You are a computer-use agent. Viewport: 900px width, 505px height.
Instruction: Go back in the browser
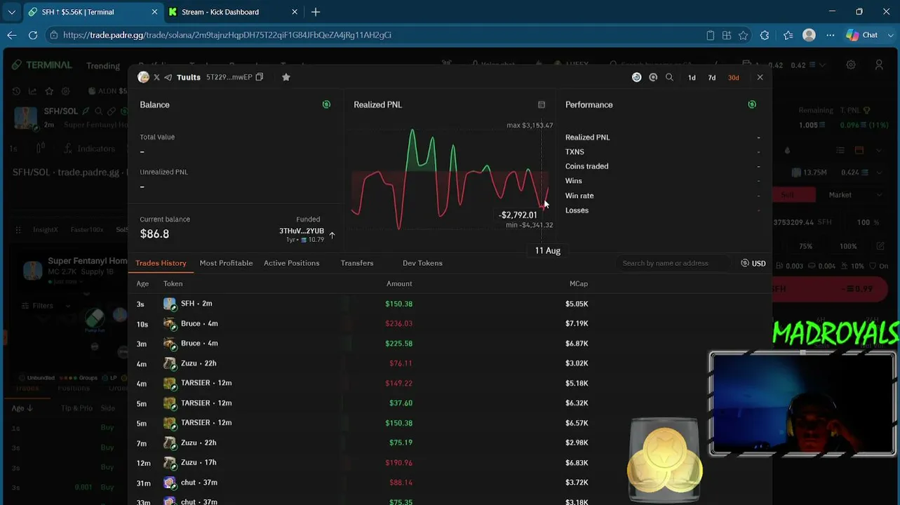click(x=12, y=35)
